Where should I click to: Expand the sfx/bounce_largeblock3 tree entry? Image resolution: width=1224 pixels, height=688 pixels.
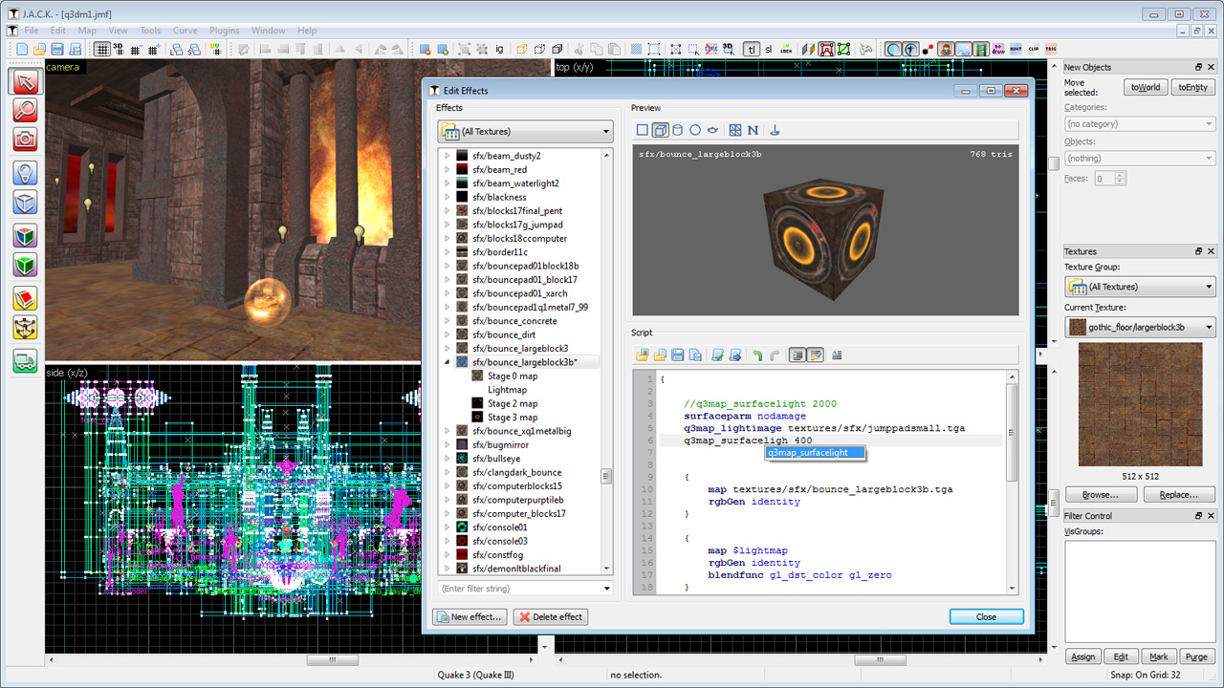tap(447, 348)
